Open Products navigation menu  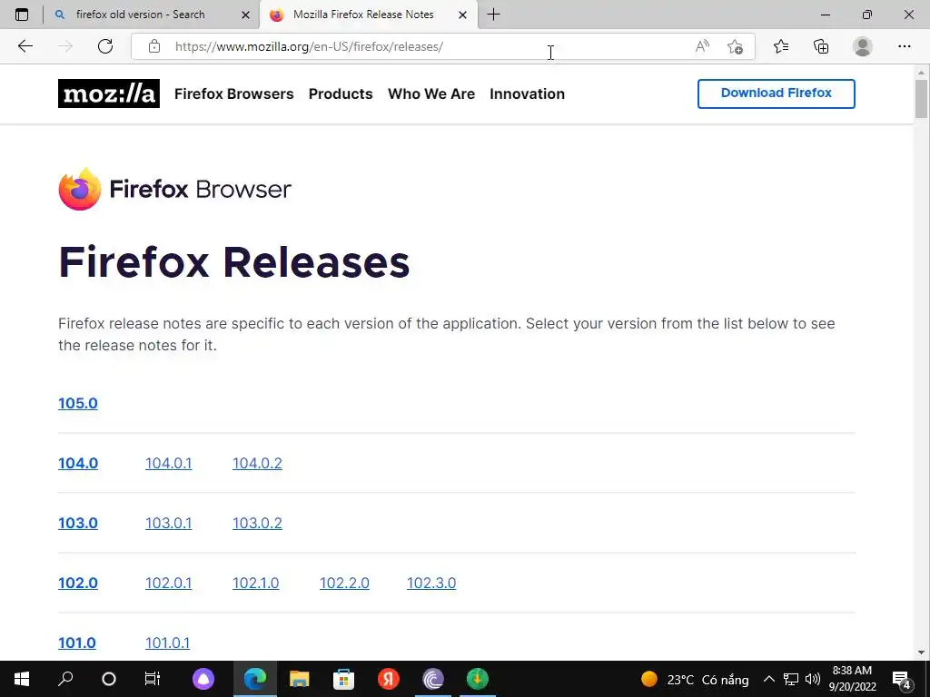click(341, 93)
